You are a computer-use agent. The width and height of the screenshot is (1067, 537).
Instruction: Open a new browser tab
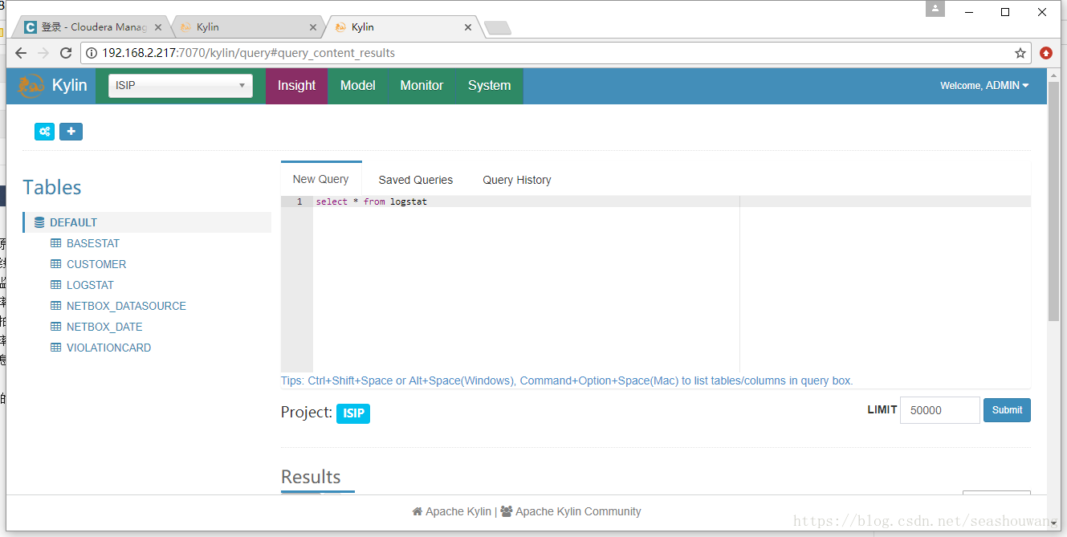[x=498, y=28]
